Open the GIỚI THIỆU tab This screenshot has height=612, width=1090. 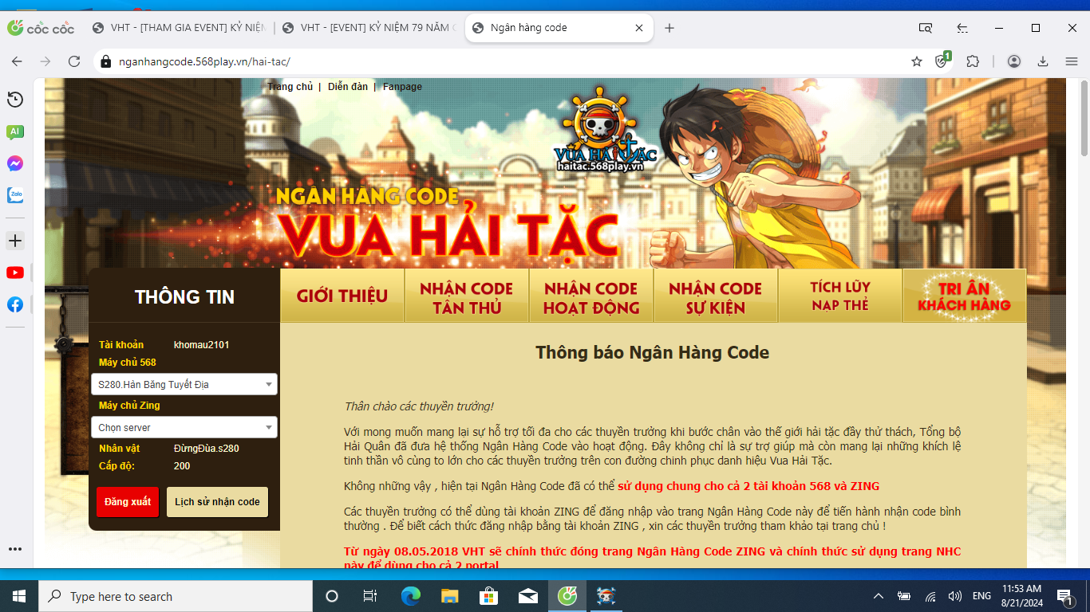342,296
